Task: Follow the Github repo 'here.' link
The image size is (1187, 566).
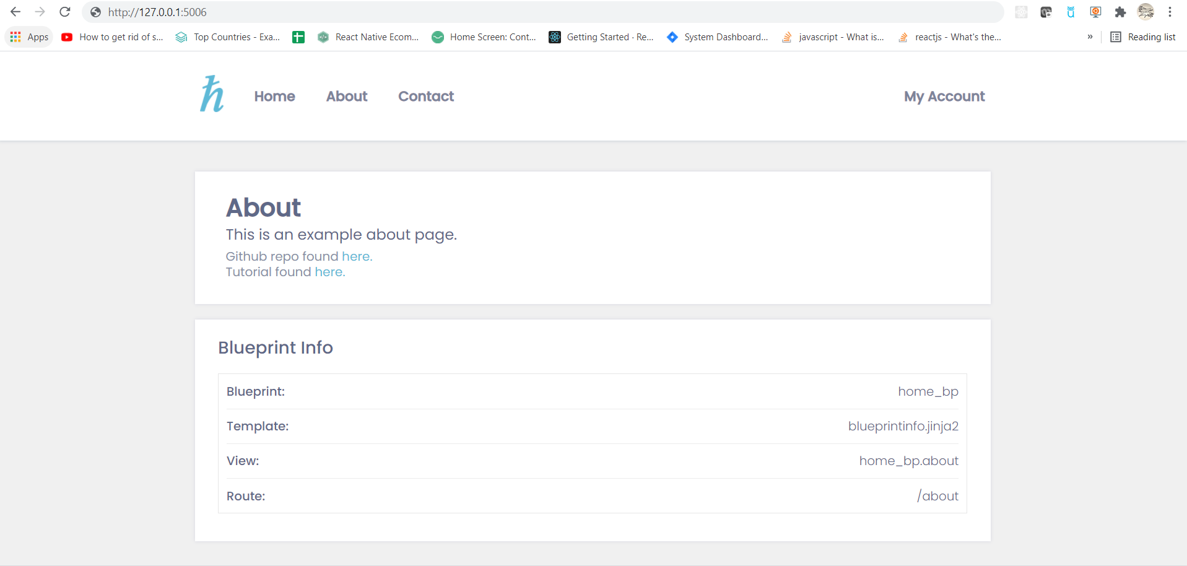Action: (357, 256)
